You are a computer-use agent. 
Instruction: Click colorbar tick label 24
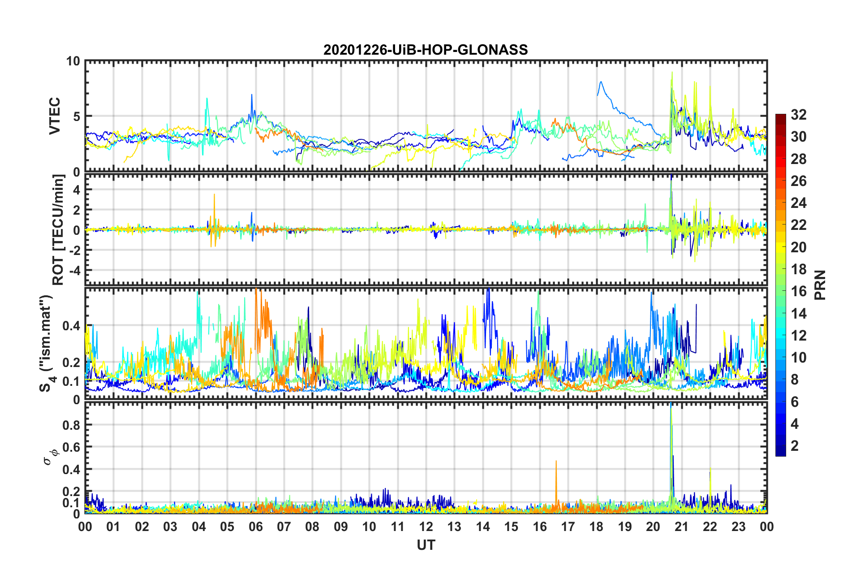click(798, 203)
